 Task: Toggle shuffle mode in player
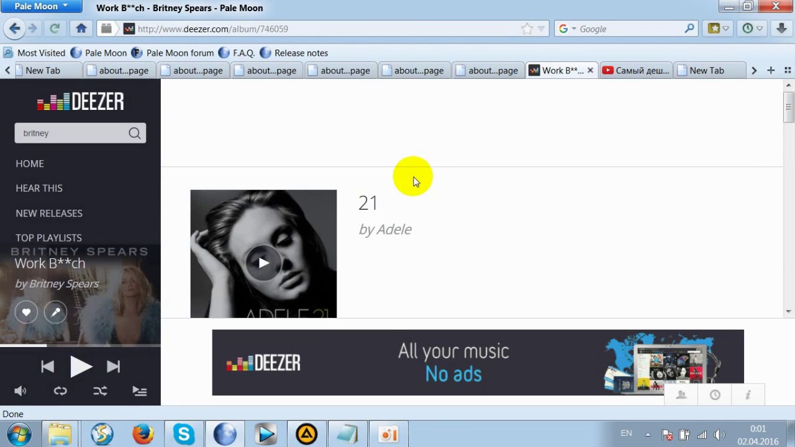100,391
